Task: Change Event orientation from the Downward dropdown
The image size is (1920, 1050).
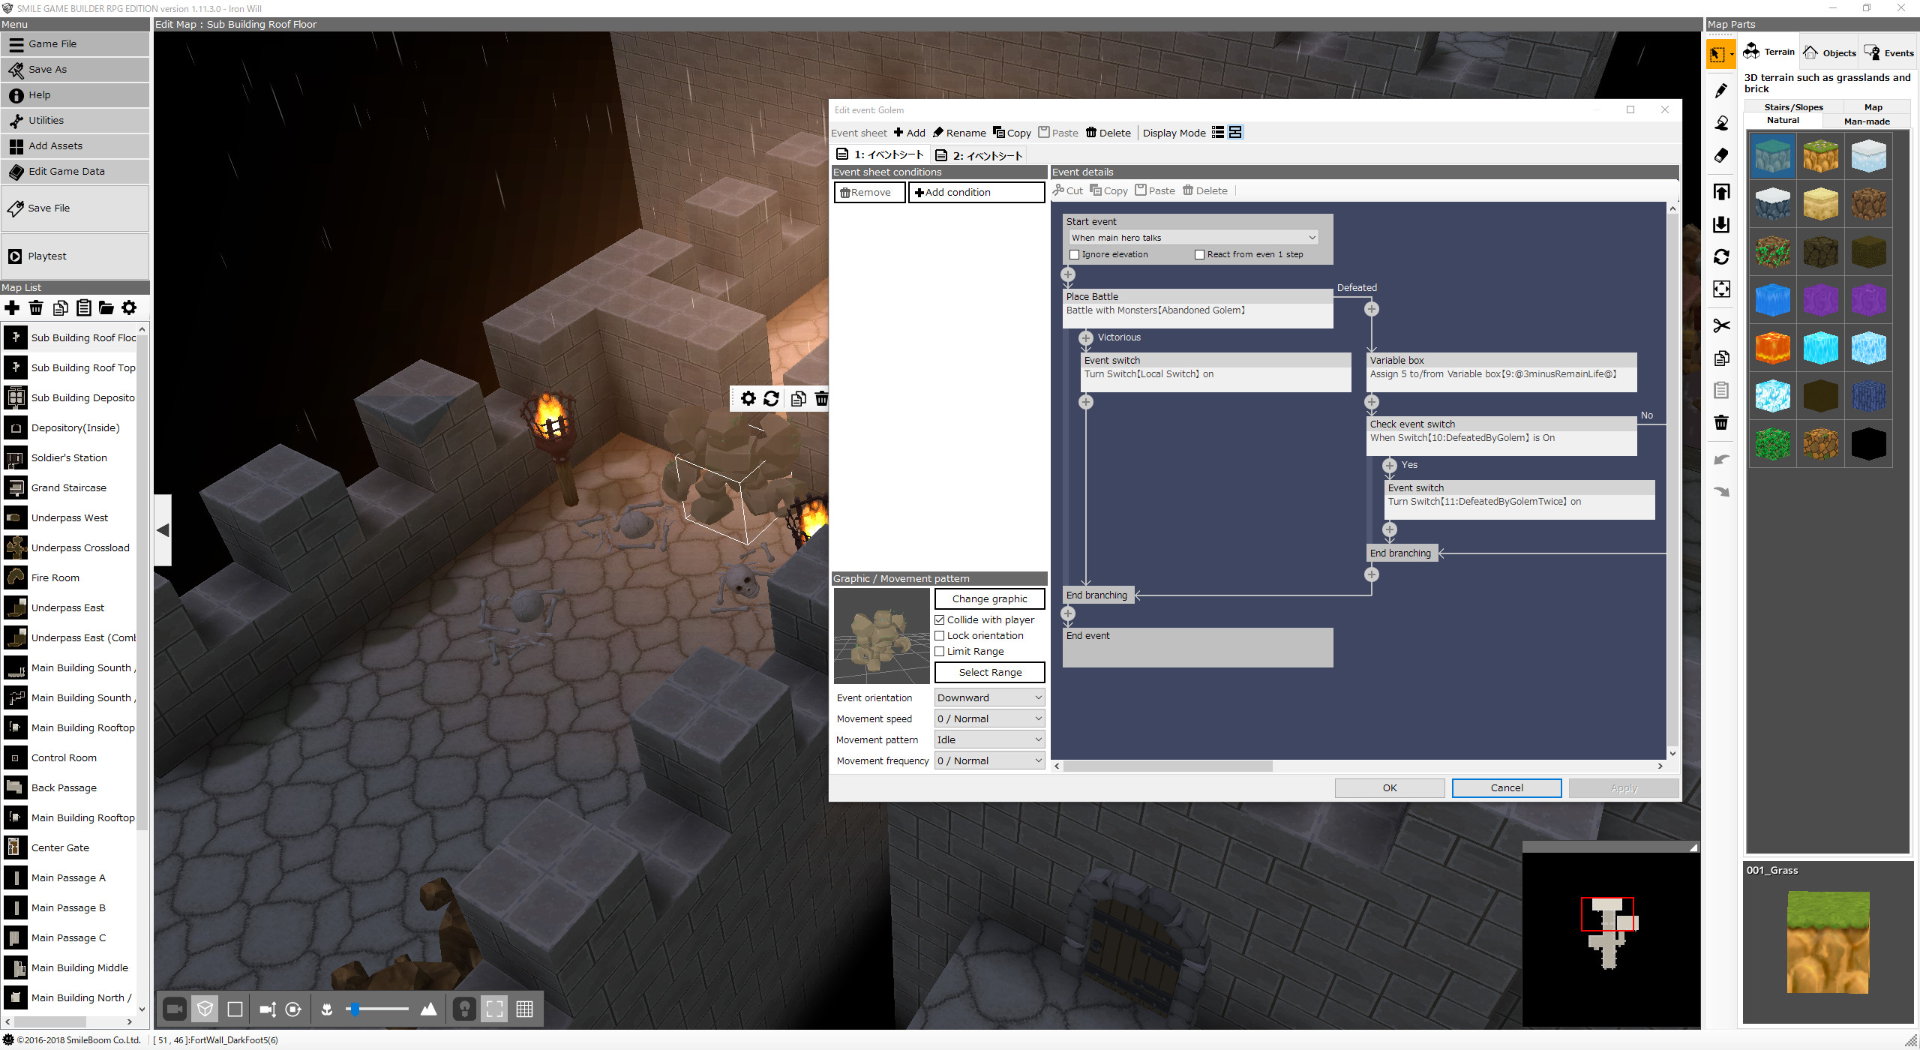Action: pyautogui.click(x=988, y=697)
